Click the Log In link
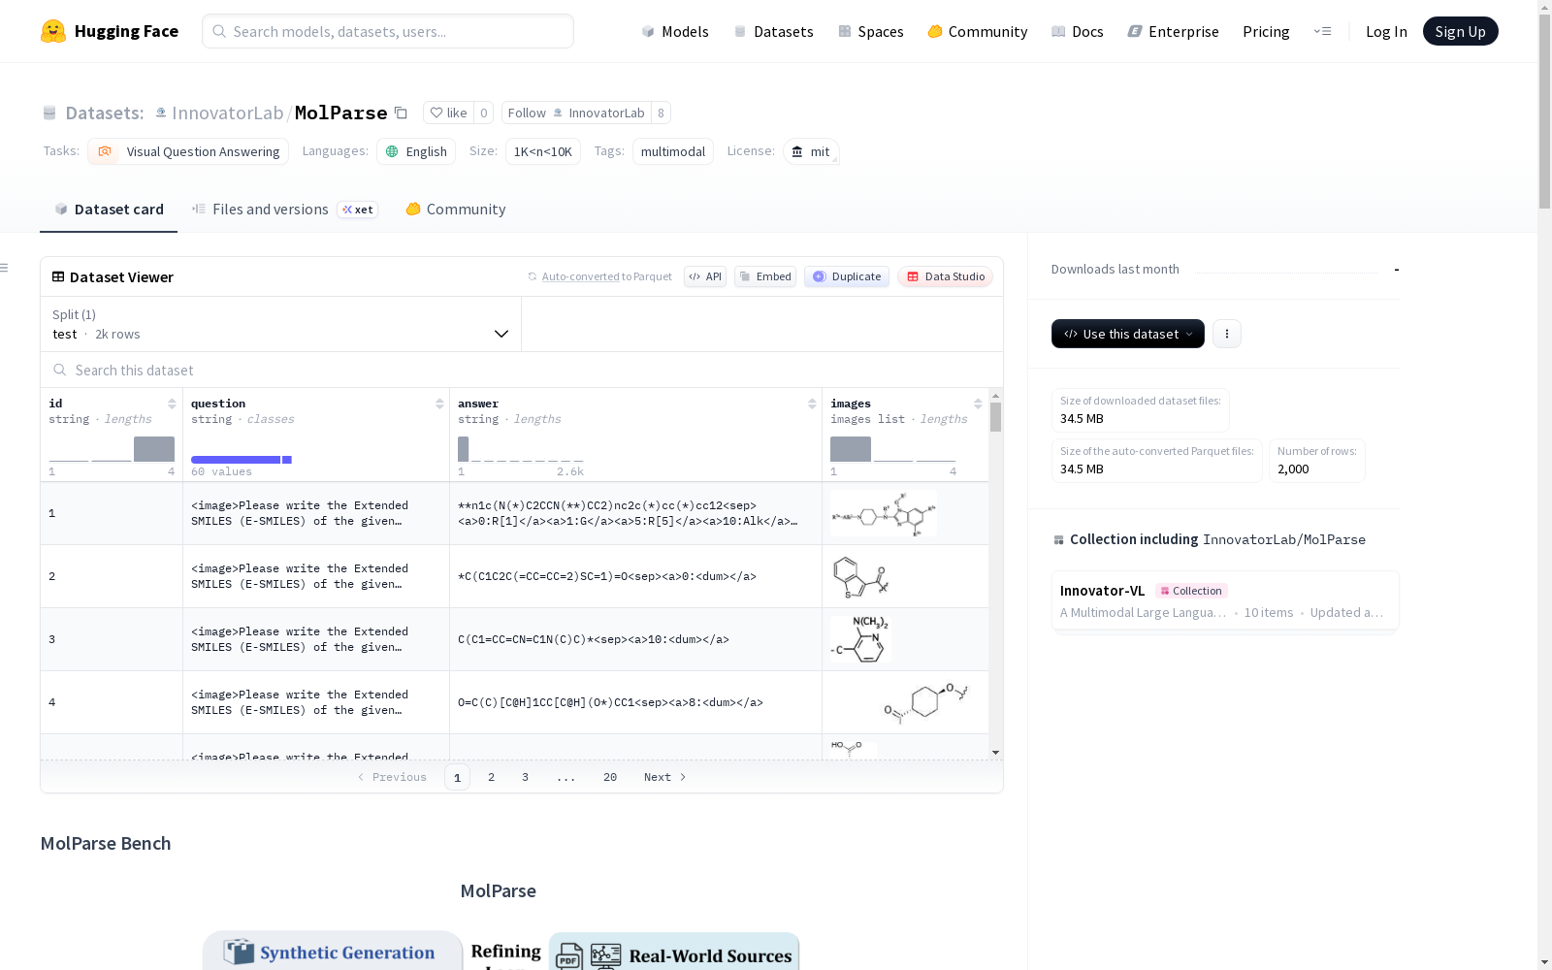1552x970 pixels. tap(1386, 31)
